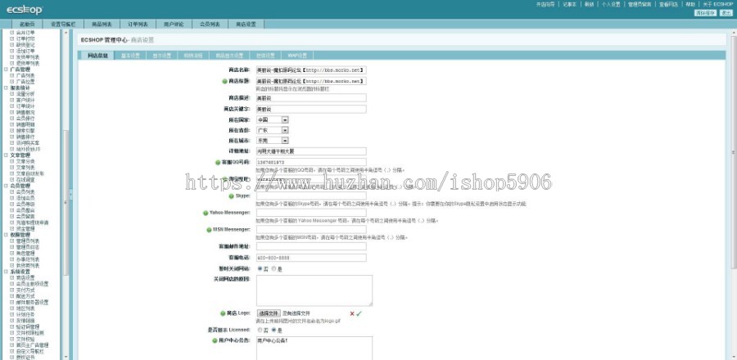The height and width of the screenshot is (360, 737).
Task: Switch to the 商品显示设置 tab
Action: click(229, 56)
